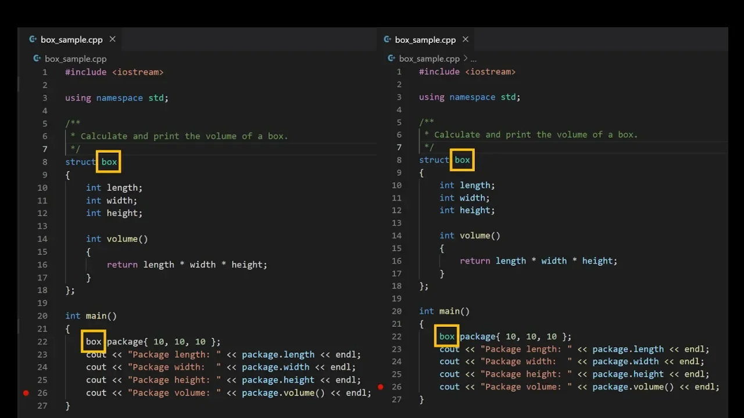Close the box_sample.cpp tab in left editor
The image size is (744, 418).
click(x=112, y=39)
